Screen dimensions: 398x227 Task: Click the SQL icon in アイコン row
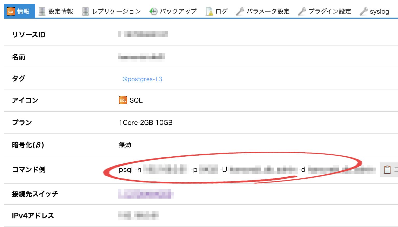[x=123, y=100]
